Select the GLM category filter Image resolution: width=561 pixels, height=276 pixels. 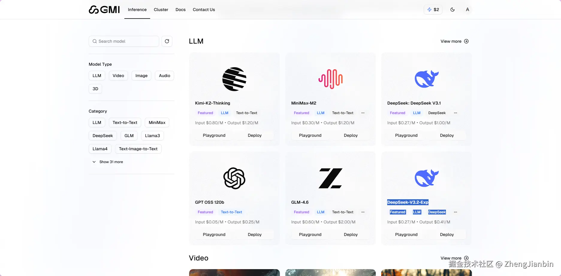point(129,136)
